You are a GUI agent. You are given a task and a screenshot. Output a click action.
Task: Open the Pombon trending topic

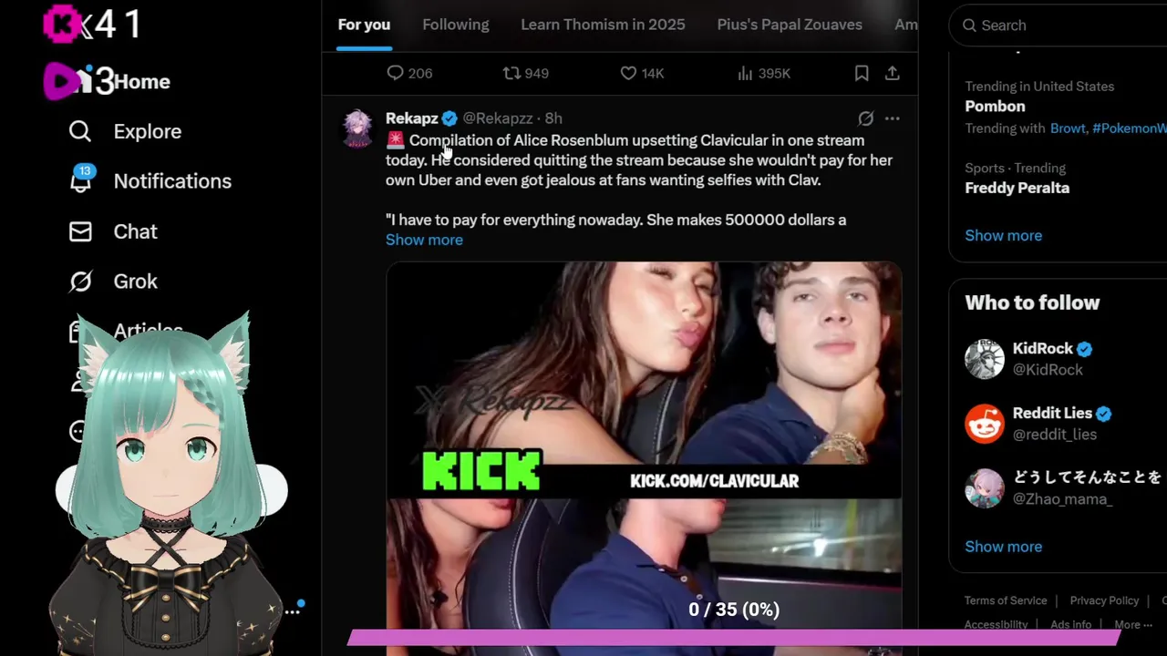pos(995,106)
